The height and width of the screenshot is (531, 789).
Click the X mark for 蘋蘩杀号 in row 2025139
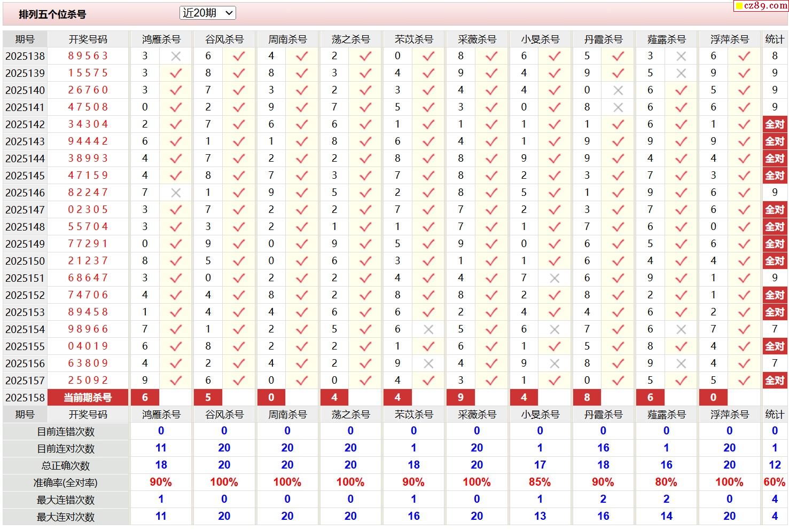pyautogui.click(x=681, y=73)
